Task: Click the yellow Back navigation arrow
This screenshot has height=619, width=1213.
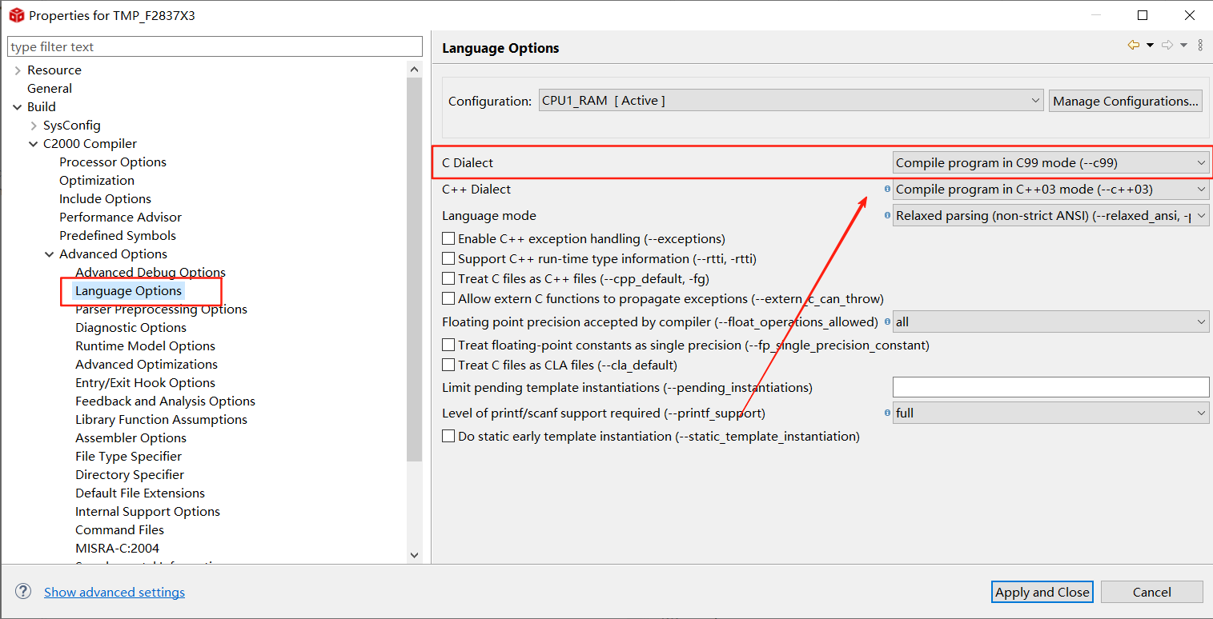Action: [x=1133, y=46]
